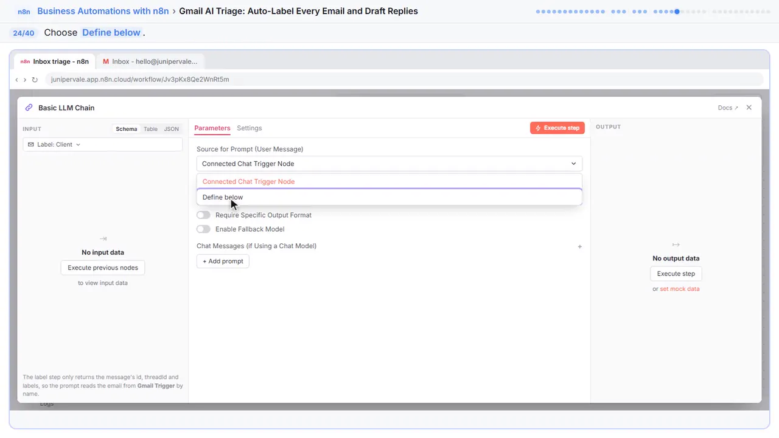The width and height of the screenshot is (779, 438).
Task: Toggle Require Specific Output Format switch
Action: [203, 215]
